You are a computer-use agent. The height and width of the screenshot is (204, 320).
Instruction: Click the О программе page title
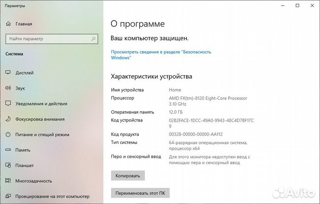tap(137, 24)
